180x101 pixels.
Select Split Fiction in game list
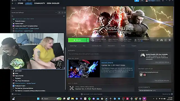click(19, 71)
